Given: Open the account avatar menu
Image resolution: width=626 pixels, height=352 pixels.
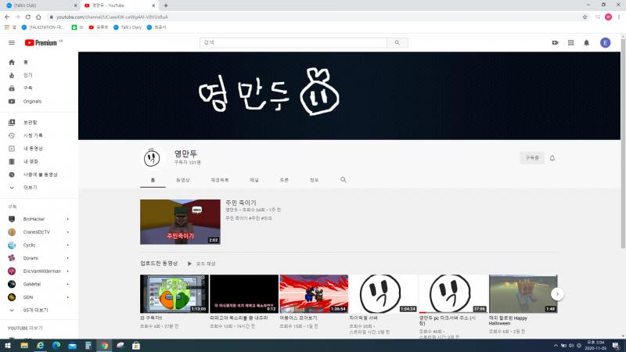Looking at the screenshot, I should pyautogui.click(x=605, y=43).
